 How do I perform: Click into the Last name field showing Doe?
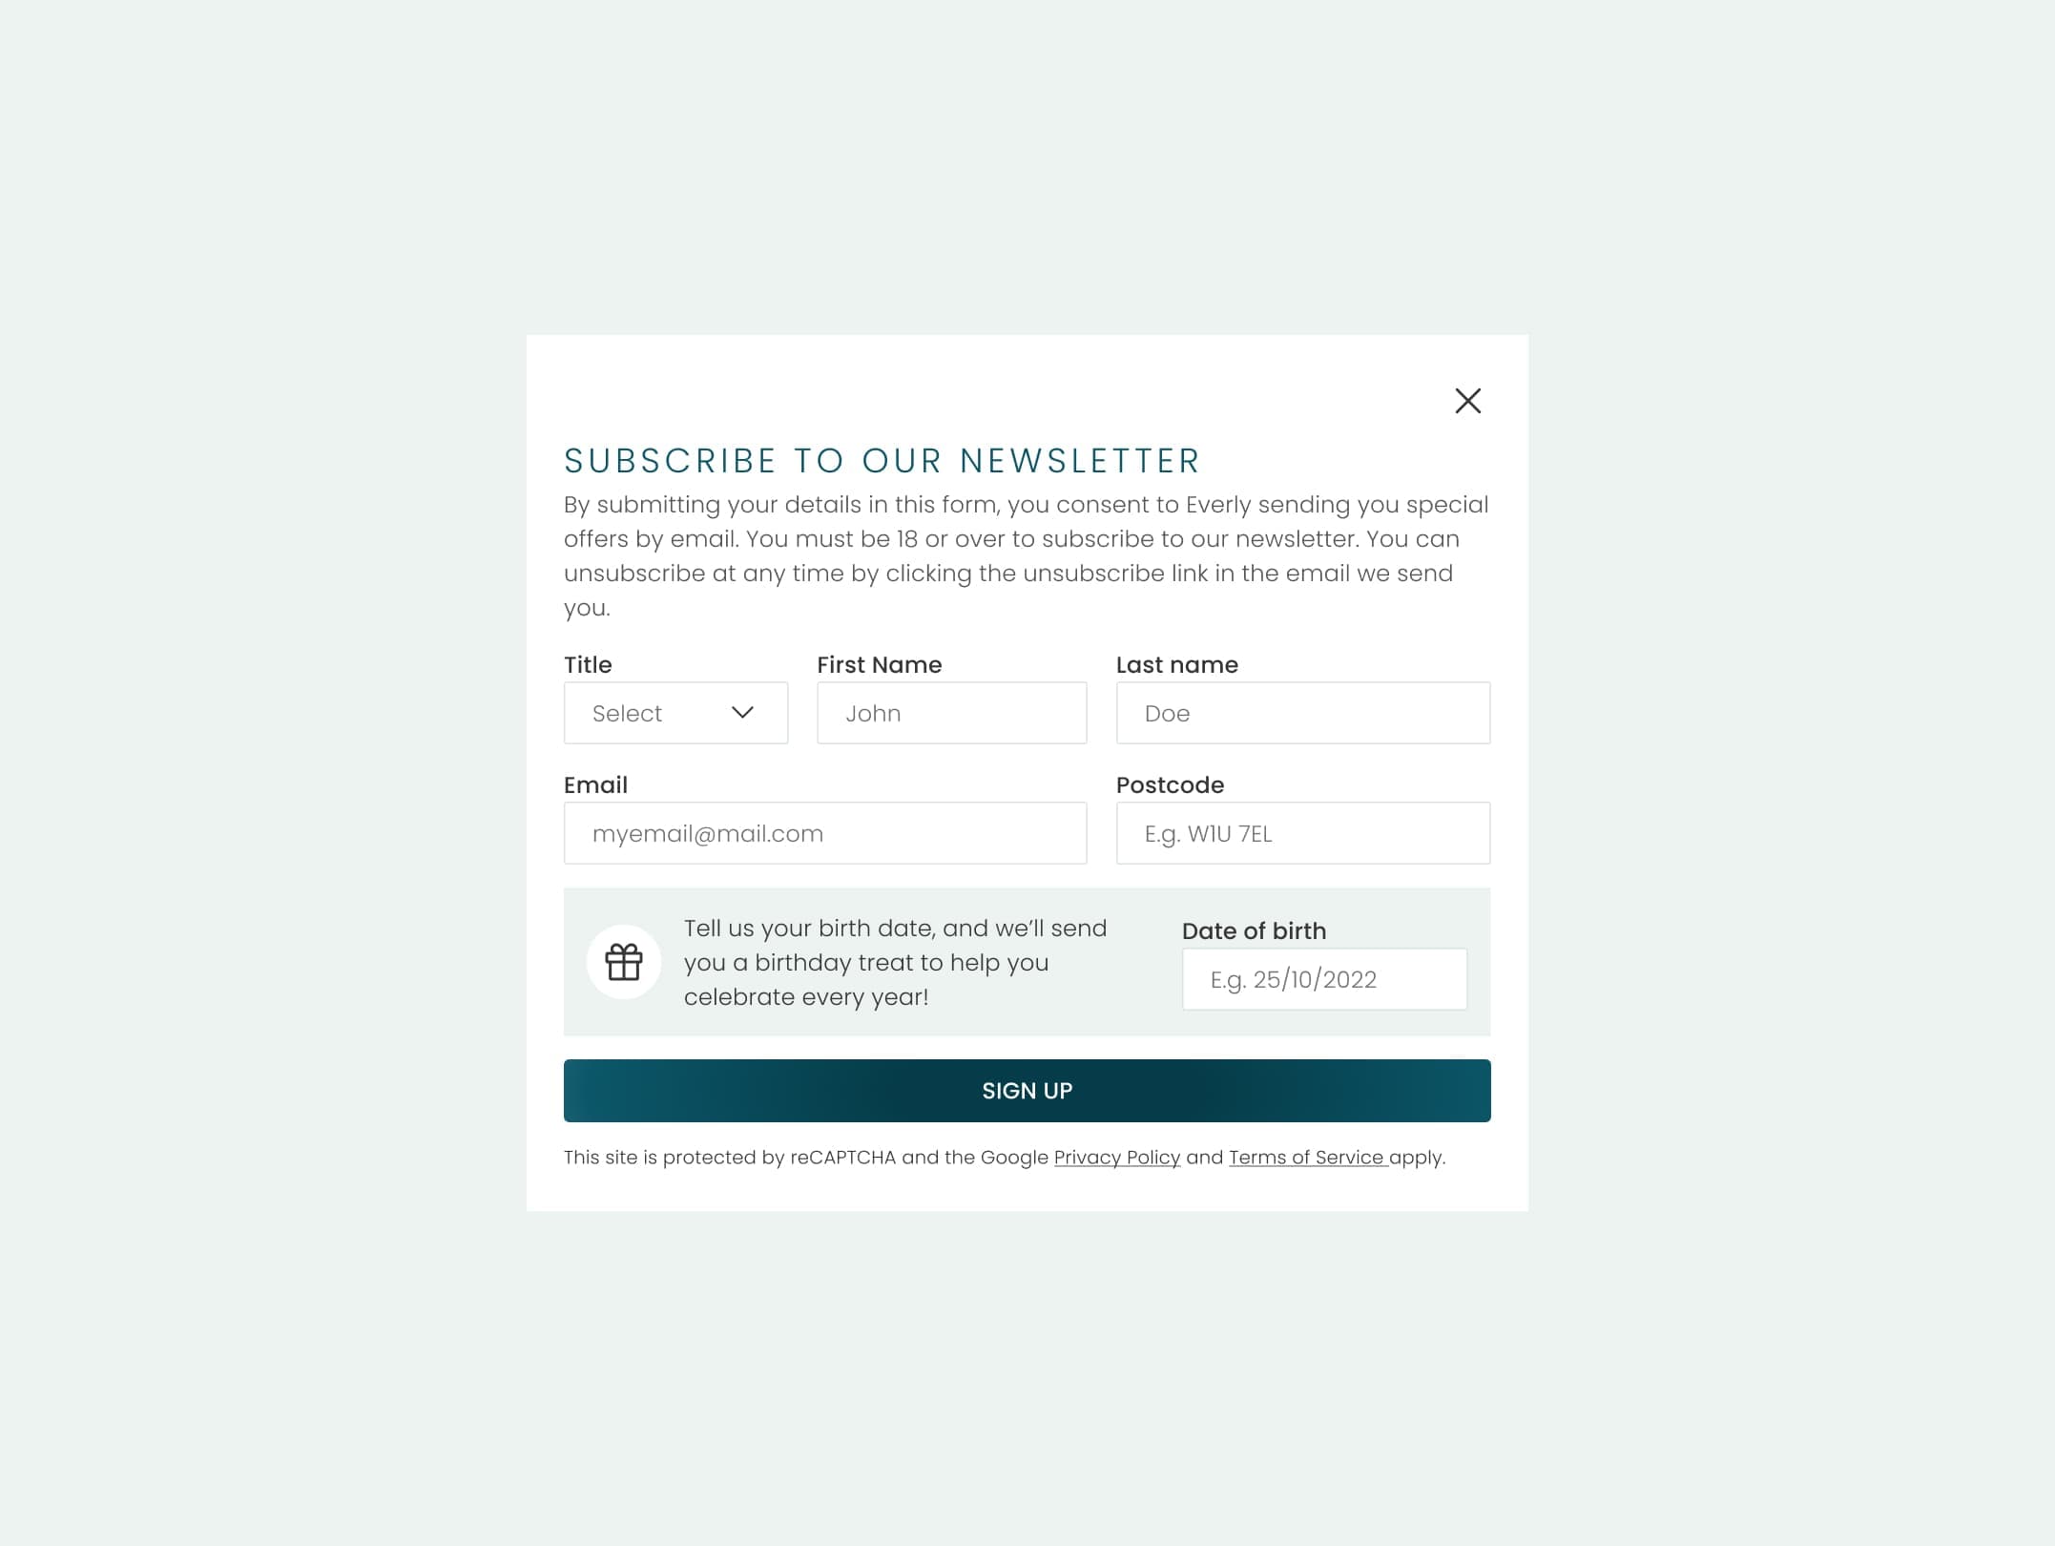(1302, 713)
